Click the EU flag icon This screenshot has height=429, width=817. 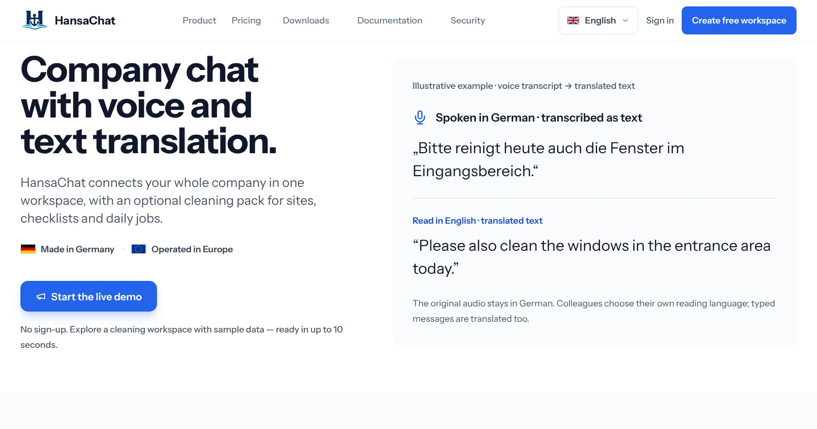tap(138, 249)
